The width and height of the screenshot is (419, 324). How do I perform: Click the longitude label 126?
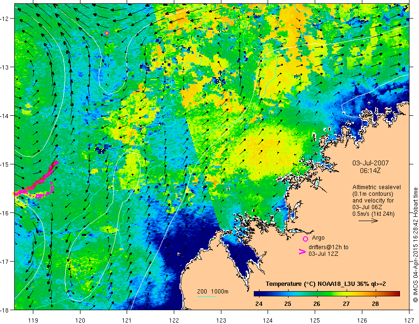[x=362, y=320]
